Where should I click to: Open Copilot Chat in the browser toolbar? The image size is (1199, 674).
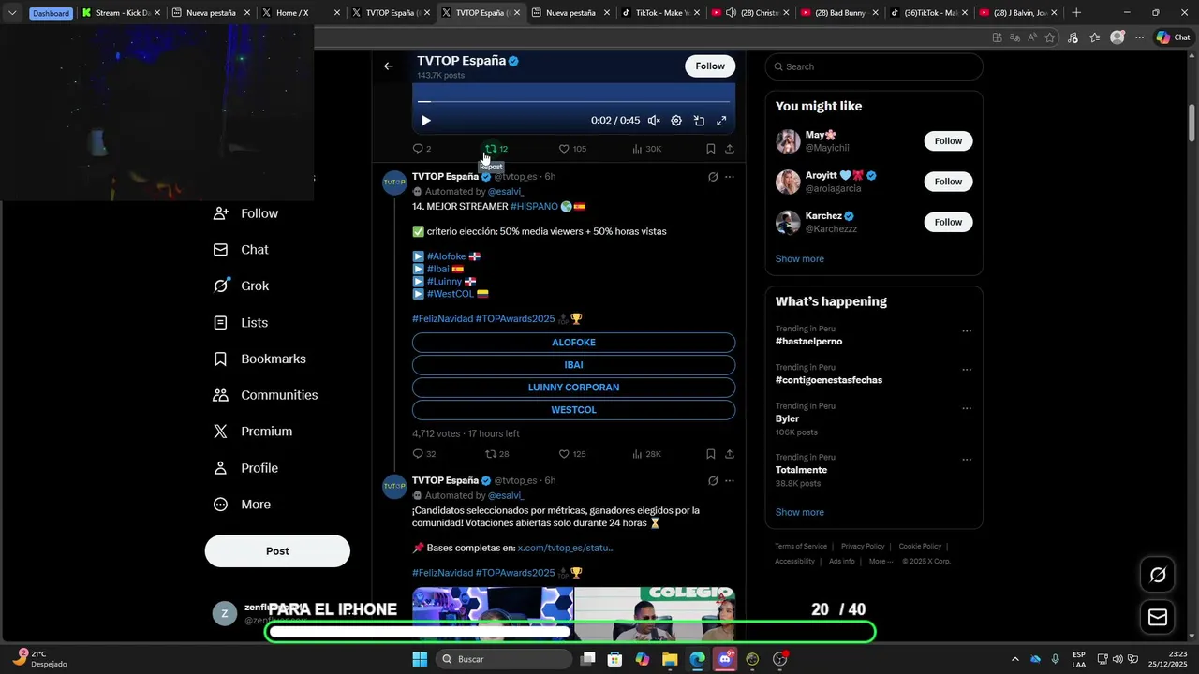pos(1173,37)
